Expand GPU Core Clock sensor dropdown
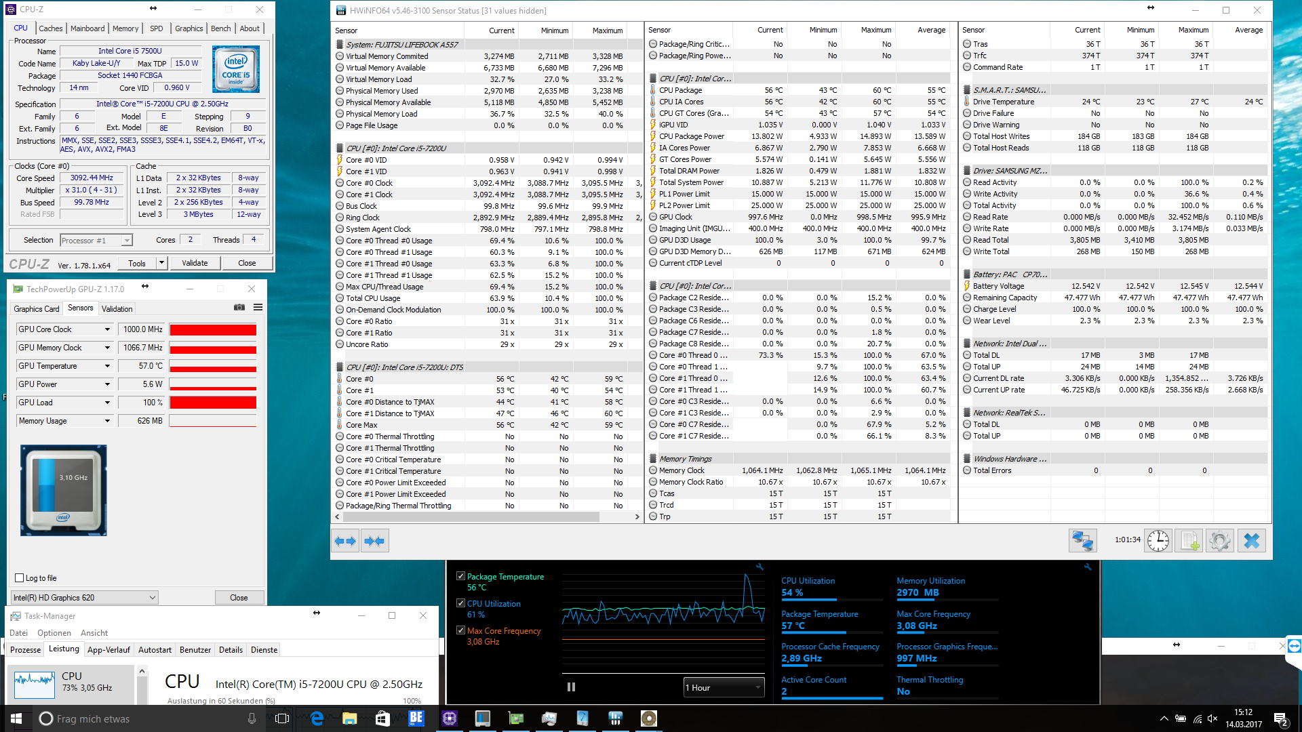 [107, 329]
